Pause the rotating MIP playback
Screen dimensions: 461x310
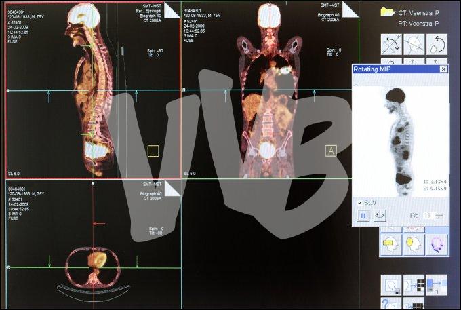(363, 216)
